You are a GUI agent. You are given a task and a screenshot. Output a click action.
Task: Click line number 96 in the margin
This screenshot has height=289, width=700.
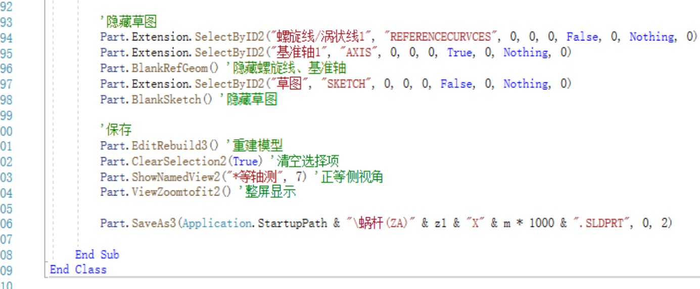7,69
